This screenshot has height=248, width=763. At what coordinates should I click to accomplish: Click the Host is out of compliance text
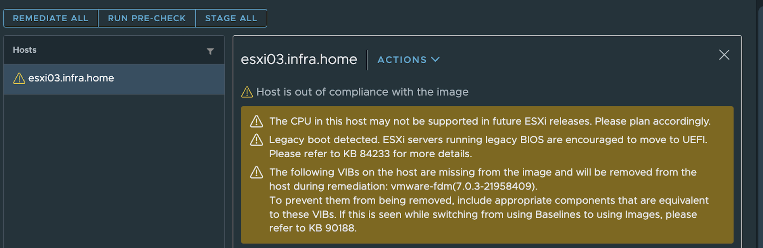[x=362, y=92]
